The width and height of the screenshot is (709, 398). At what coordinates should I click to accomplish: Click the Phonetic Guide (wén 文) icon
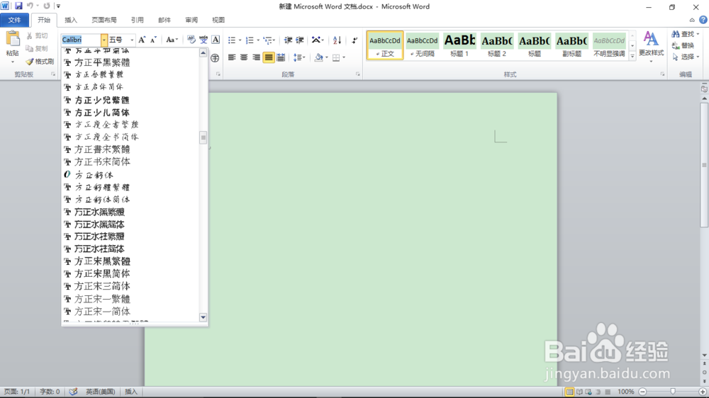(x=203, y=40)
